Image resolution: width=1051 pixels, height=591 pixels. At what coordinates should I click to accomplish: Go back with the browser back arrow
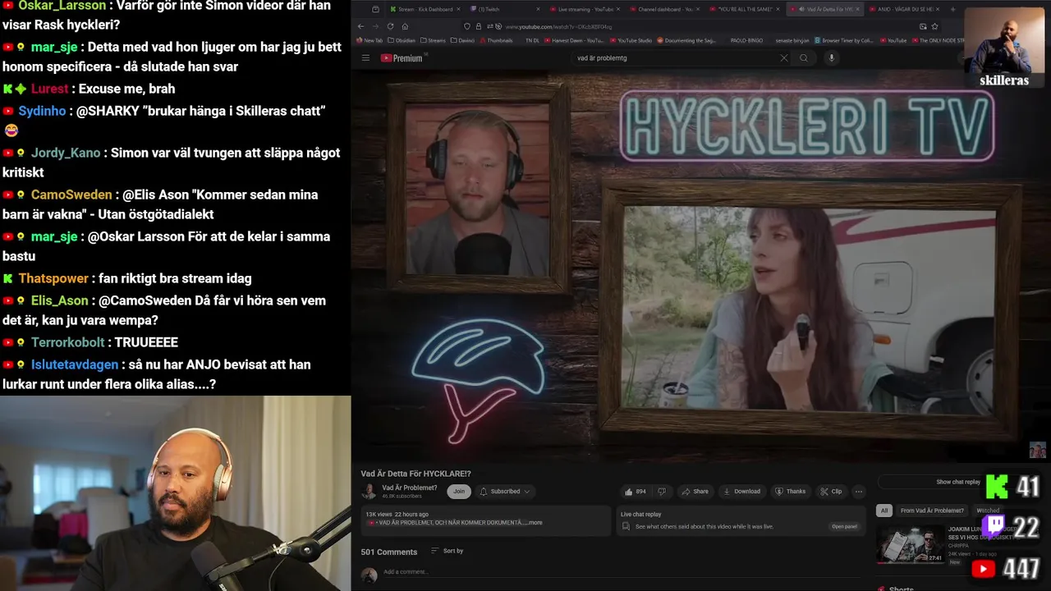[360, 26]
